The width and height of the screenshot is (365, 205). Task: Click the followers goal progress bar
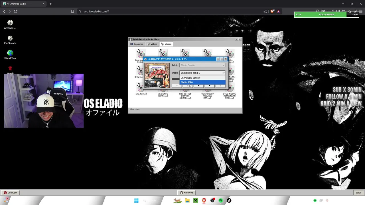(327, 15)
